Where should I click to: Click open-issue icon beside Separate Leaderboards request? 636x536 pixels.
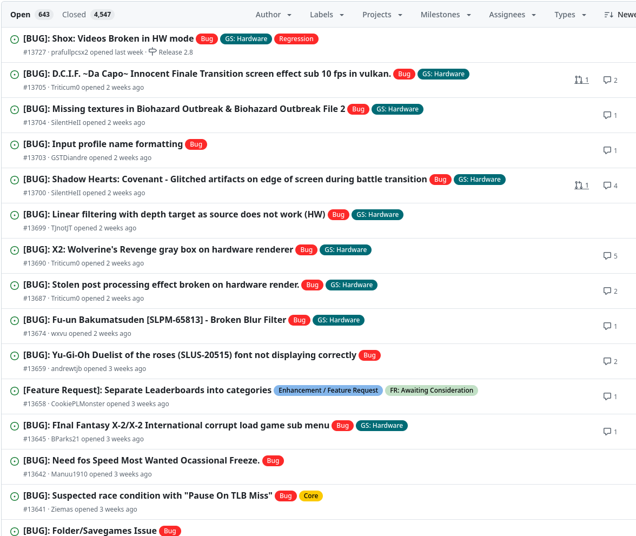tap(15, 391)
